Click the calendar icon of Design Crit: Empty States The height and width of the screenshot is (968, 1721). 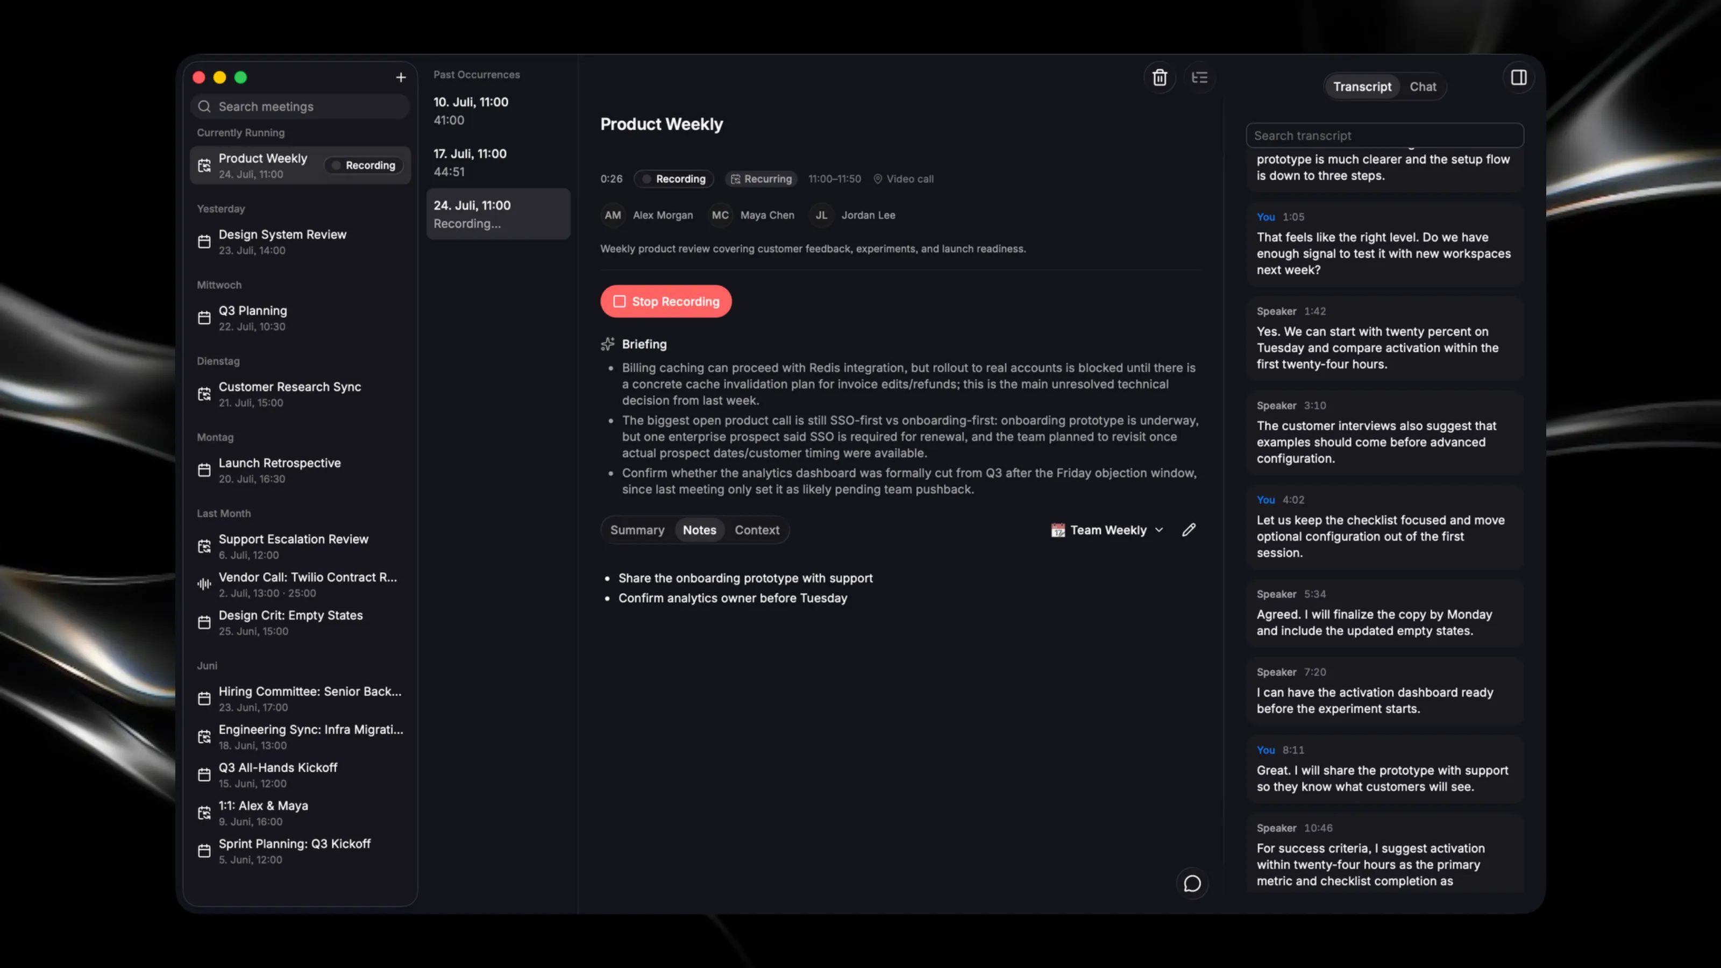tap(204, 623)
